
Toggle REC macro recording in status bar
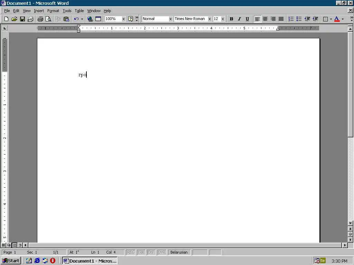coord(131,252)
